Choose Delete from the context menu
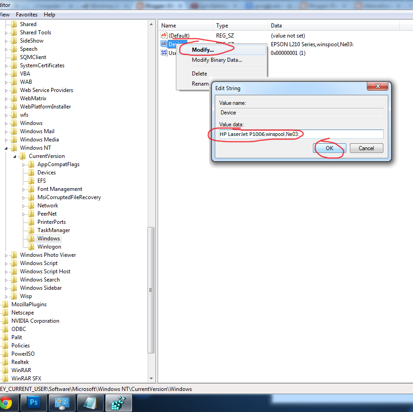 click(x=222, y=74)
